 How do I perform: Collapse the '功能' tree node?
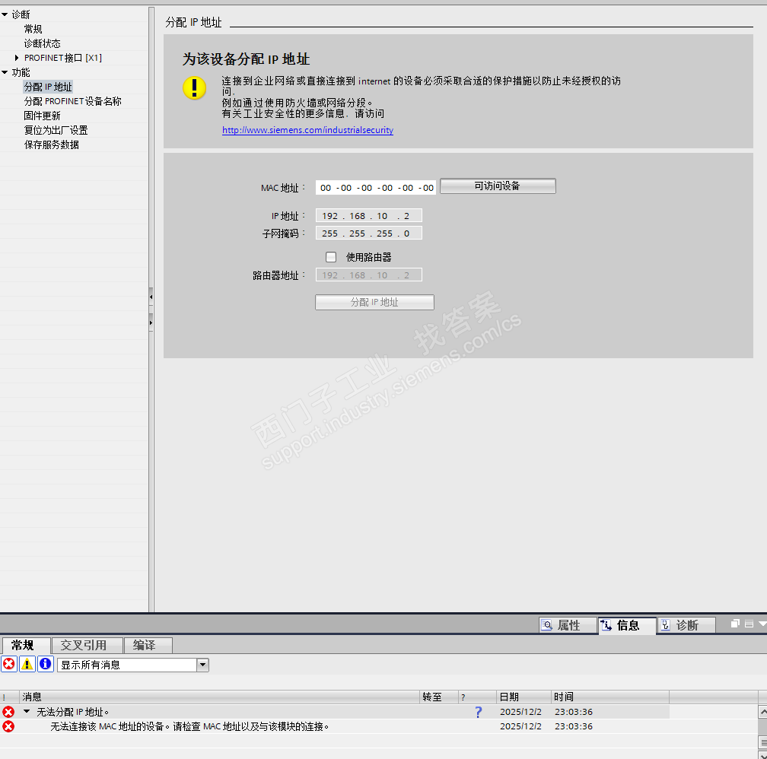pyautogui.click(x=5, y=72)
